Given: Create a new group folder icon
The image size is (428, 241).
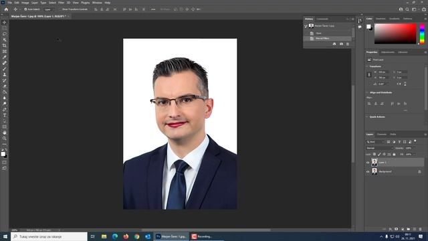Looking at the screenshot, I should (x=409, y=229).
